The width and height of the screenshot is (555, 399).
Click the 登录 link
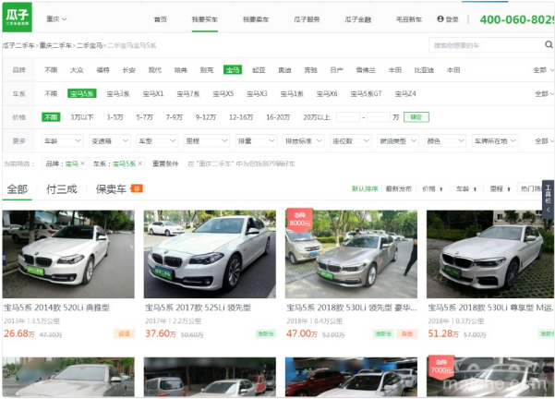(x=452, y=19)
